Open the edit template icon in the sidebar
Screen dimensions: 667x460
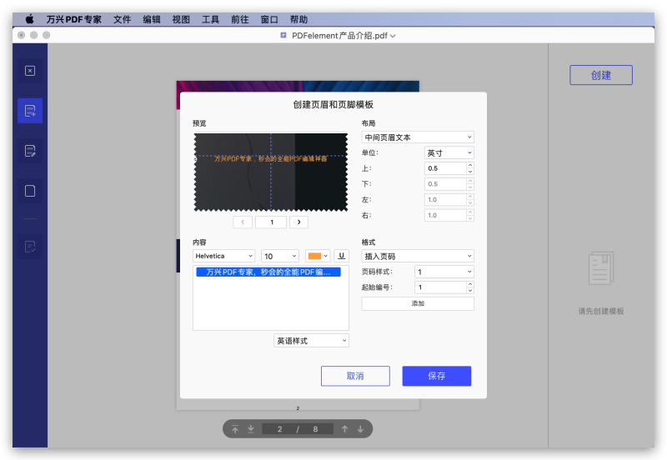30,151
